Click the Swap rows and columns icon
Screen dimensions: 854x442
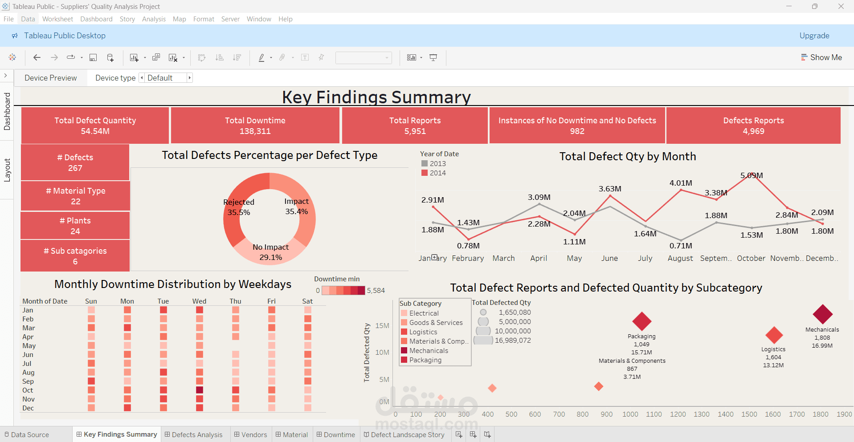click(202, 57)
